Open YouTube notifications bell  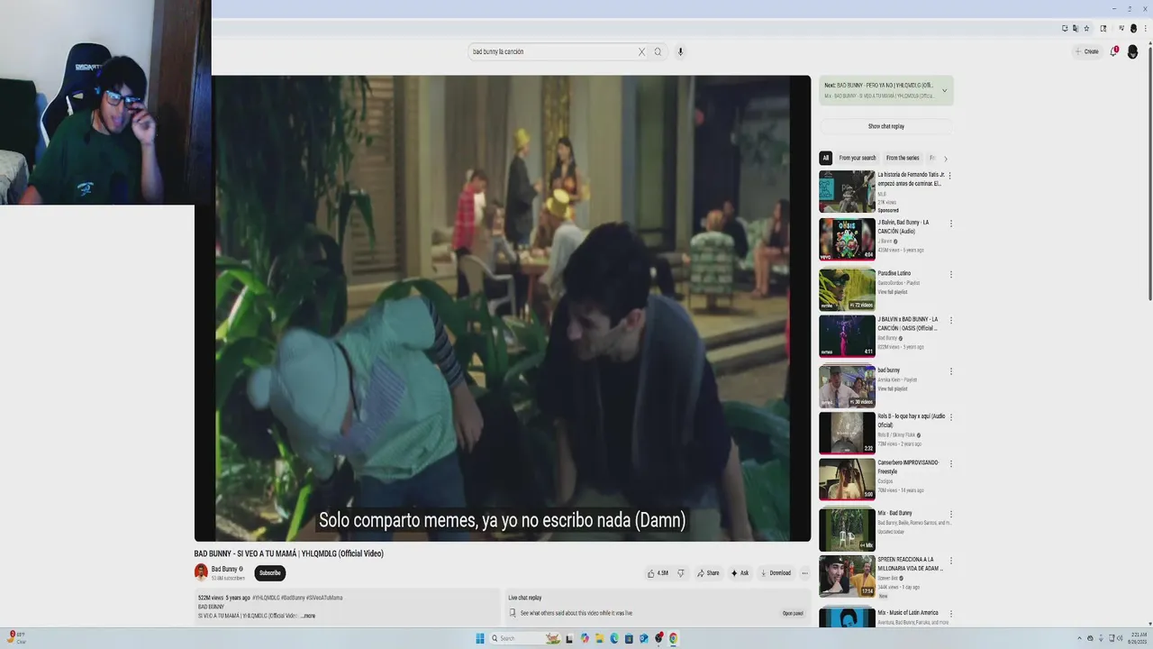1113,51
